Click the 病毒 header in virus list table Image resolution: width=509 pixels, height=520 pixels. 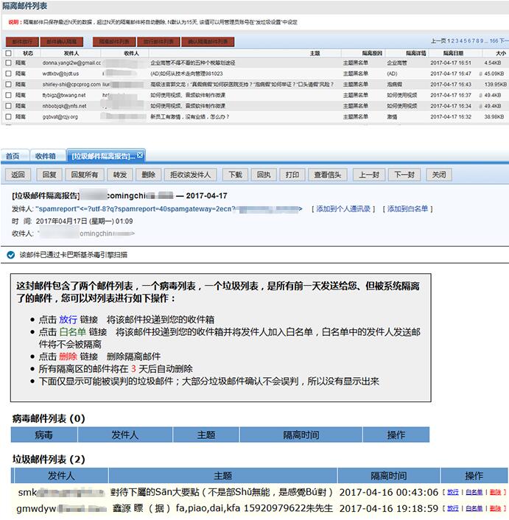pyautogui.click(x=43, y=435)
